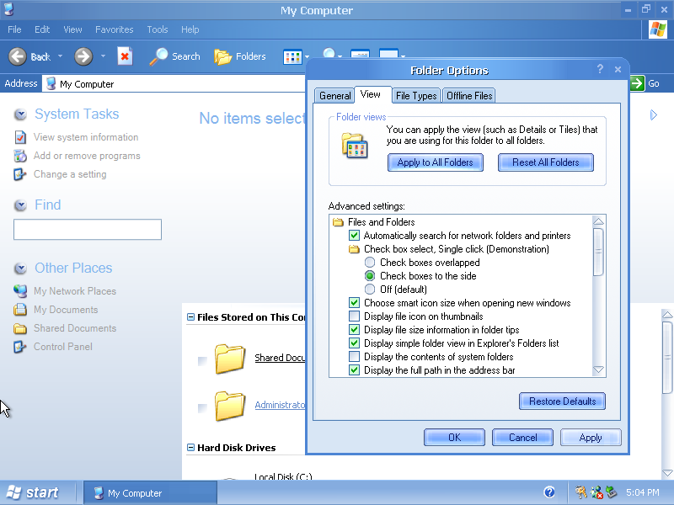This screenshot has height=505, width=674.
Task: Enable Display file icon on thumbnails
Action: [355, 316]
